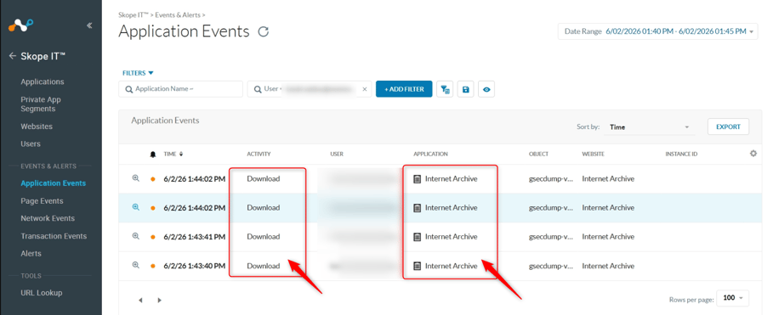
Task: Click the APPLICATION column header
Action: 431,154
